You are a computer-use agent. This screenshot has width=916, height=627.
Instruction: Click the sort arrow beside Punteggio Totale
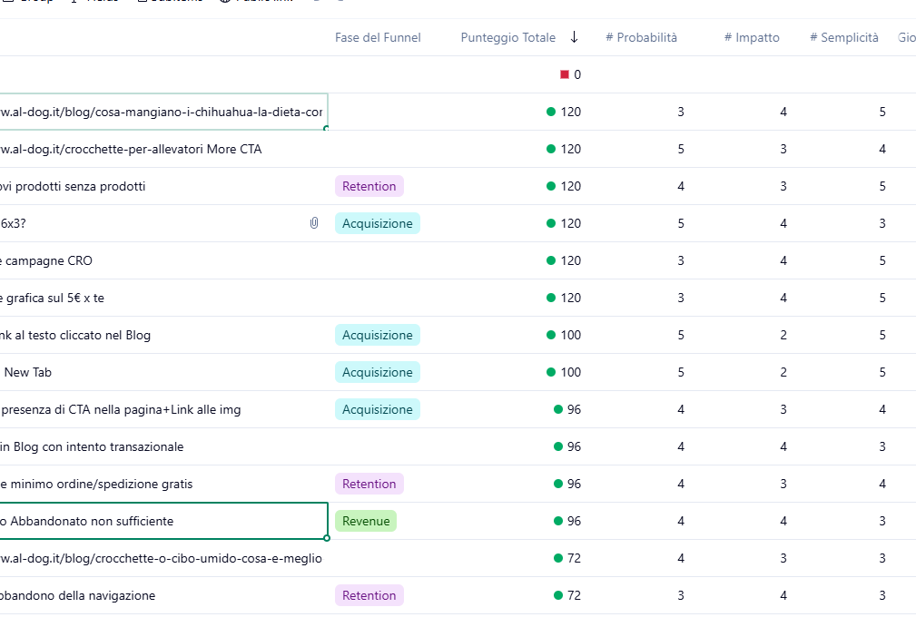click(x=574, y=37)
